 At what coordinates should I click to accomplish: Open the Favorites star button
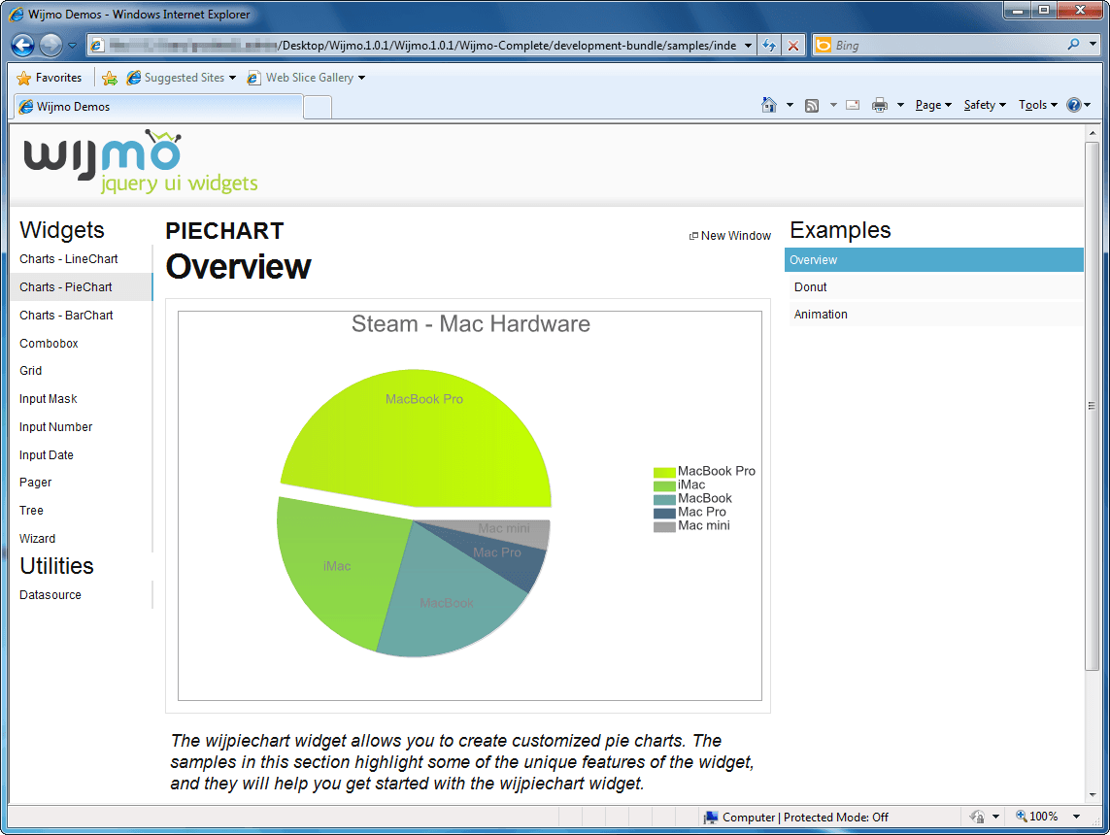[49, 78]
